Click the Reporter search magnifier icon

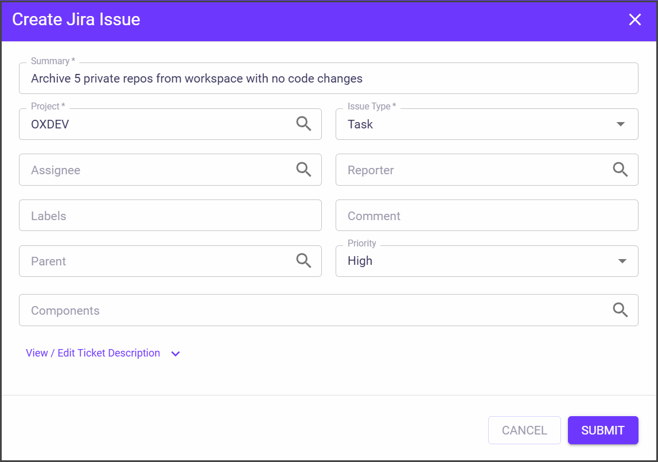[x=620, y=170]
